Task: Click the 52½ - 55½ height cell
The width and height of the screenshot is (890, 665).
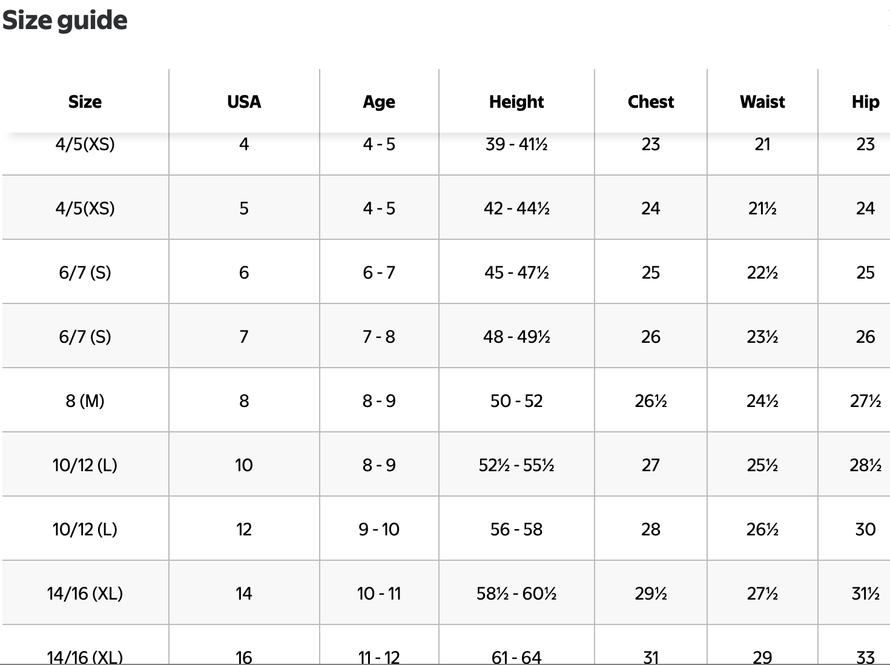Action: 516,465
